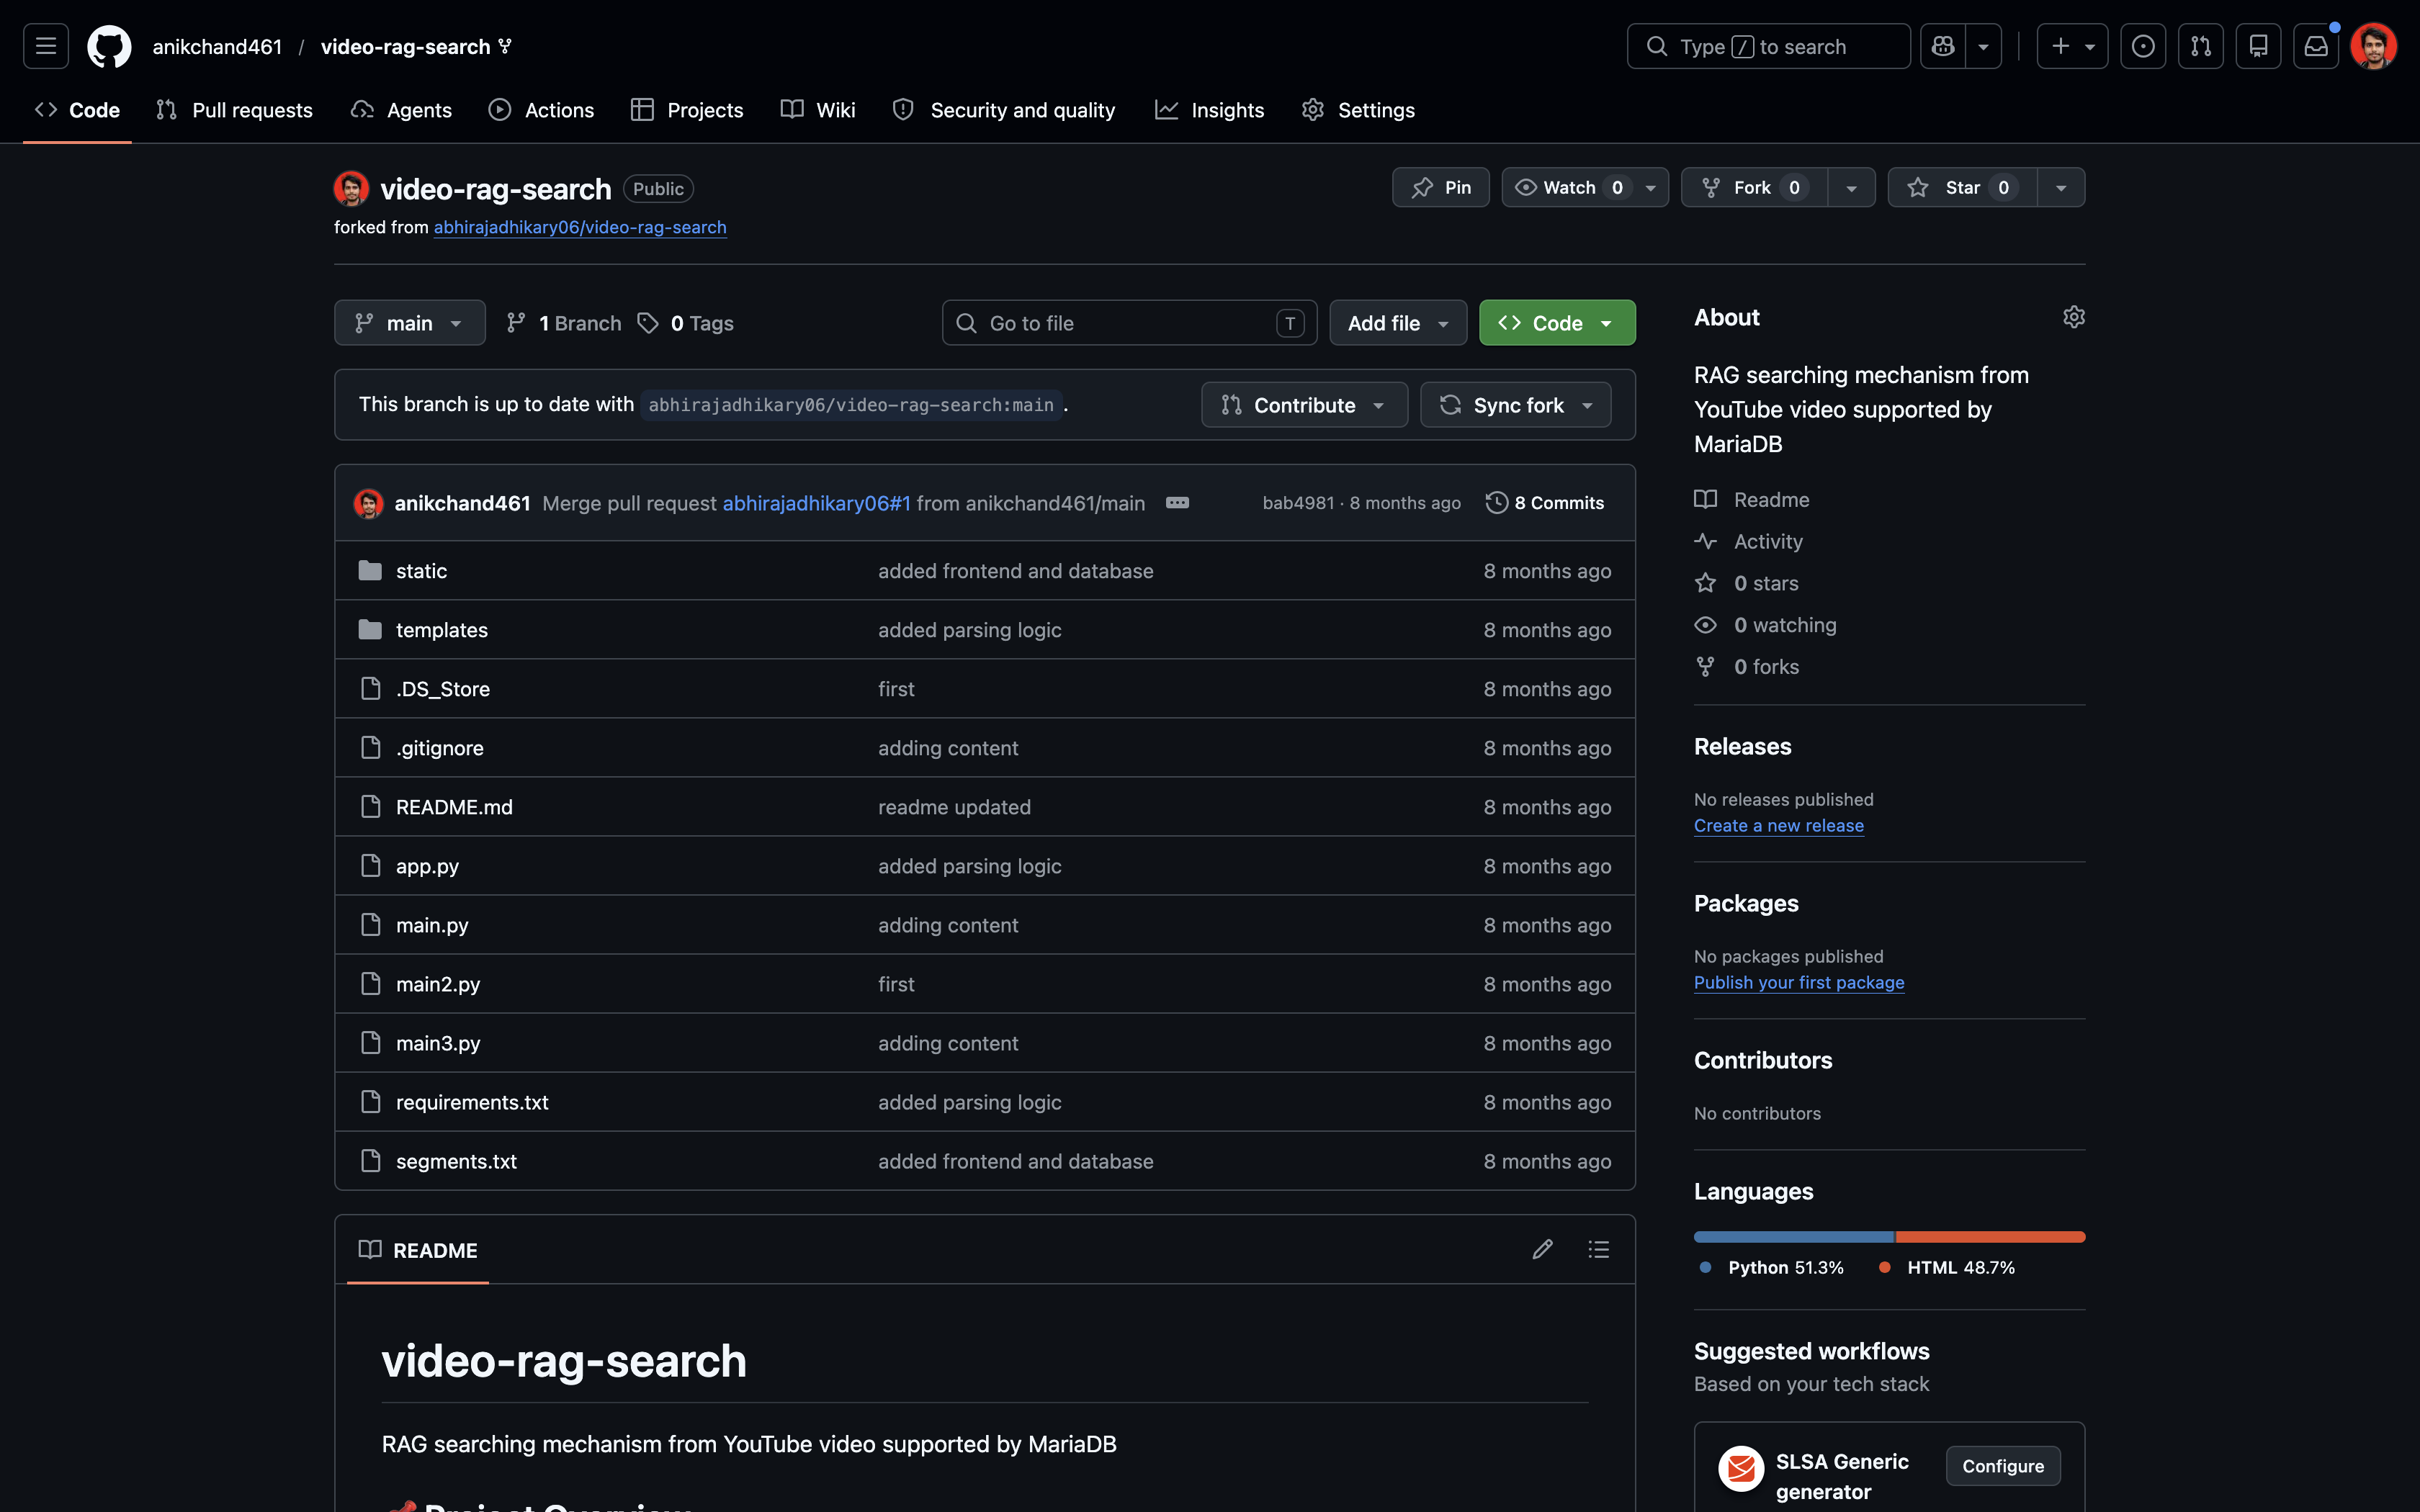This screenshot has height=1512, width=2420.
Task: Open the 0 stars link in About
Action: pos(1747,583)
